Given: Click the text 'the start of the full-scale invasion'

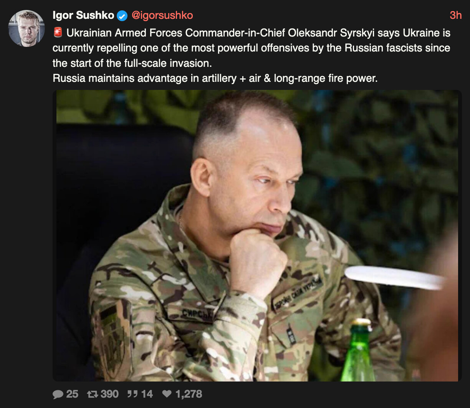Looking at the screenshot, I should click(132, 63).
